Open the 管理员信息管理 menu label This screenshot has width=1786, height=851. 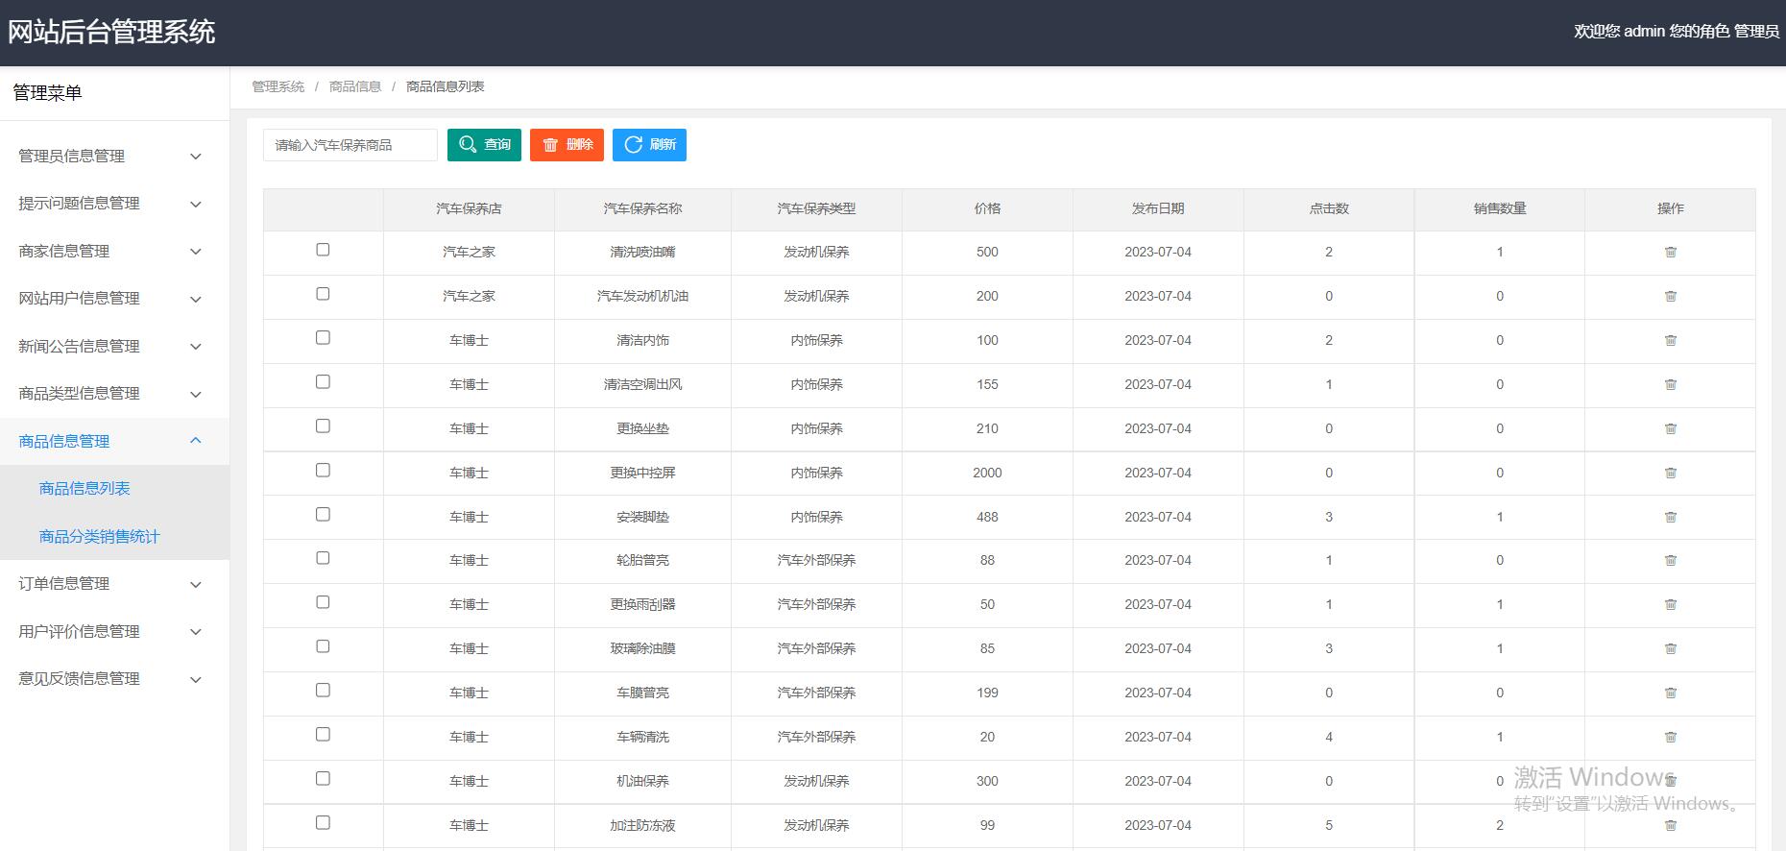[x=72, y=157]
